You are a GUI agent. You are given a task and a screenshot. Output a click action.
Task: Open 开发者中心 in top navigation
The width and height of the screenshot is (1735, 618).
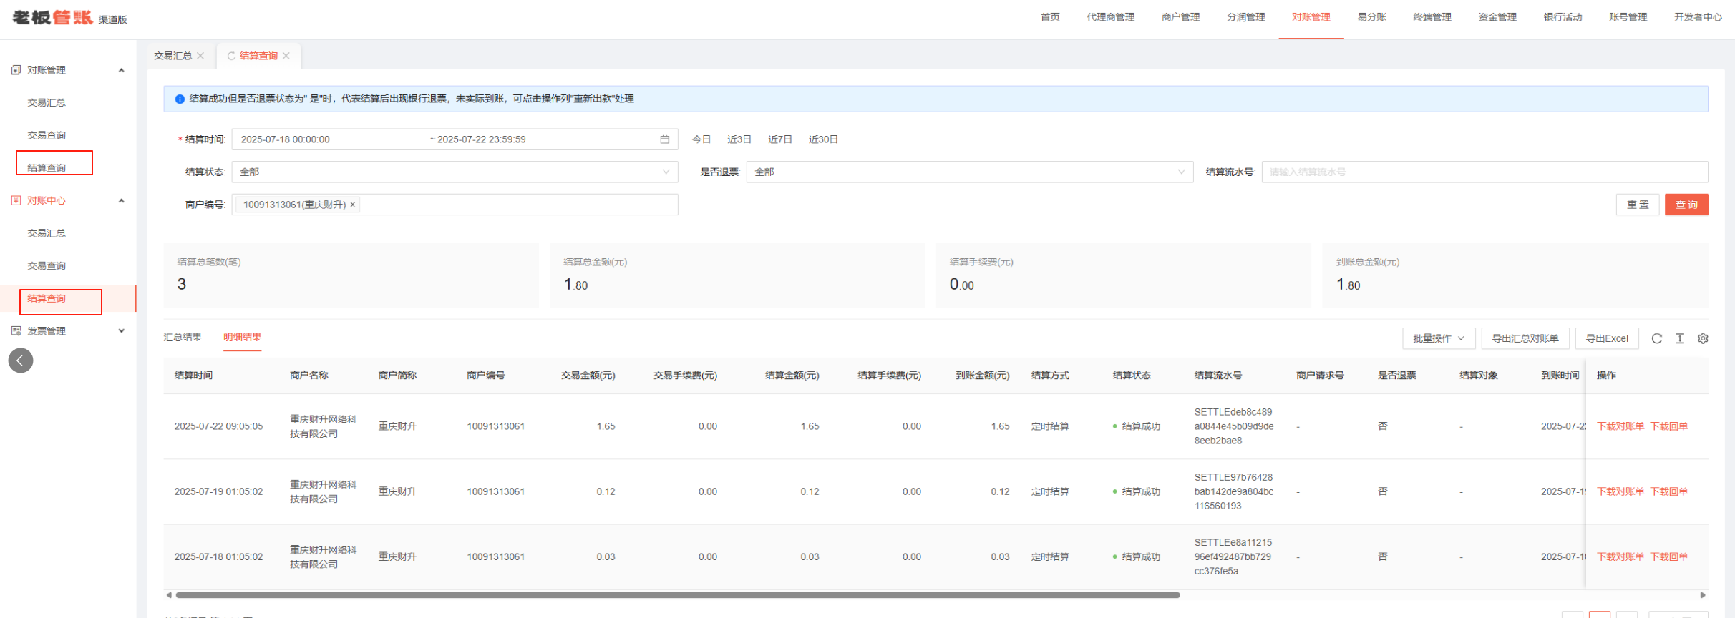coord(1698,17)
